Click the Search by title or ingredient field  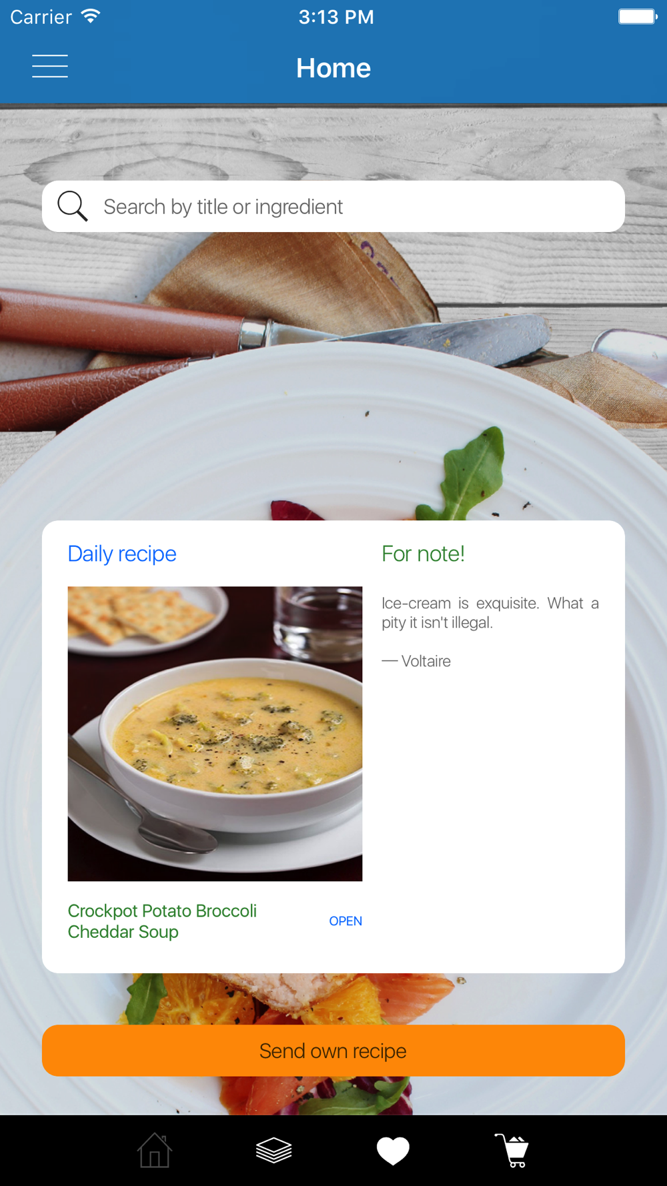point(333,206)
